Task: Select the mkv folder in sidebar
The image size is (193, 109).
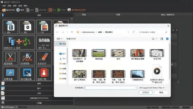Action: (x=62, y=64)
